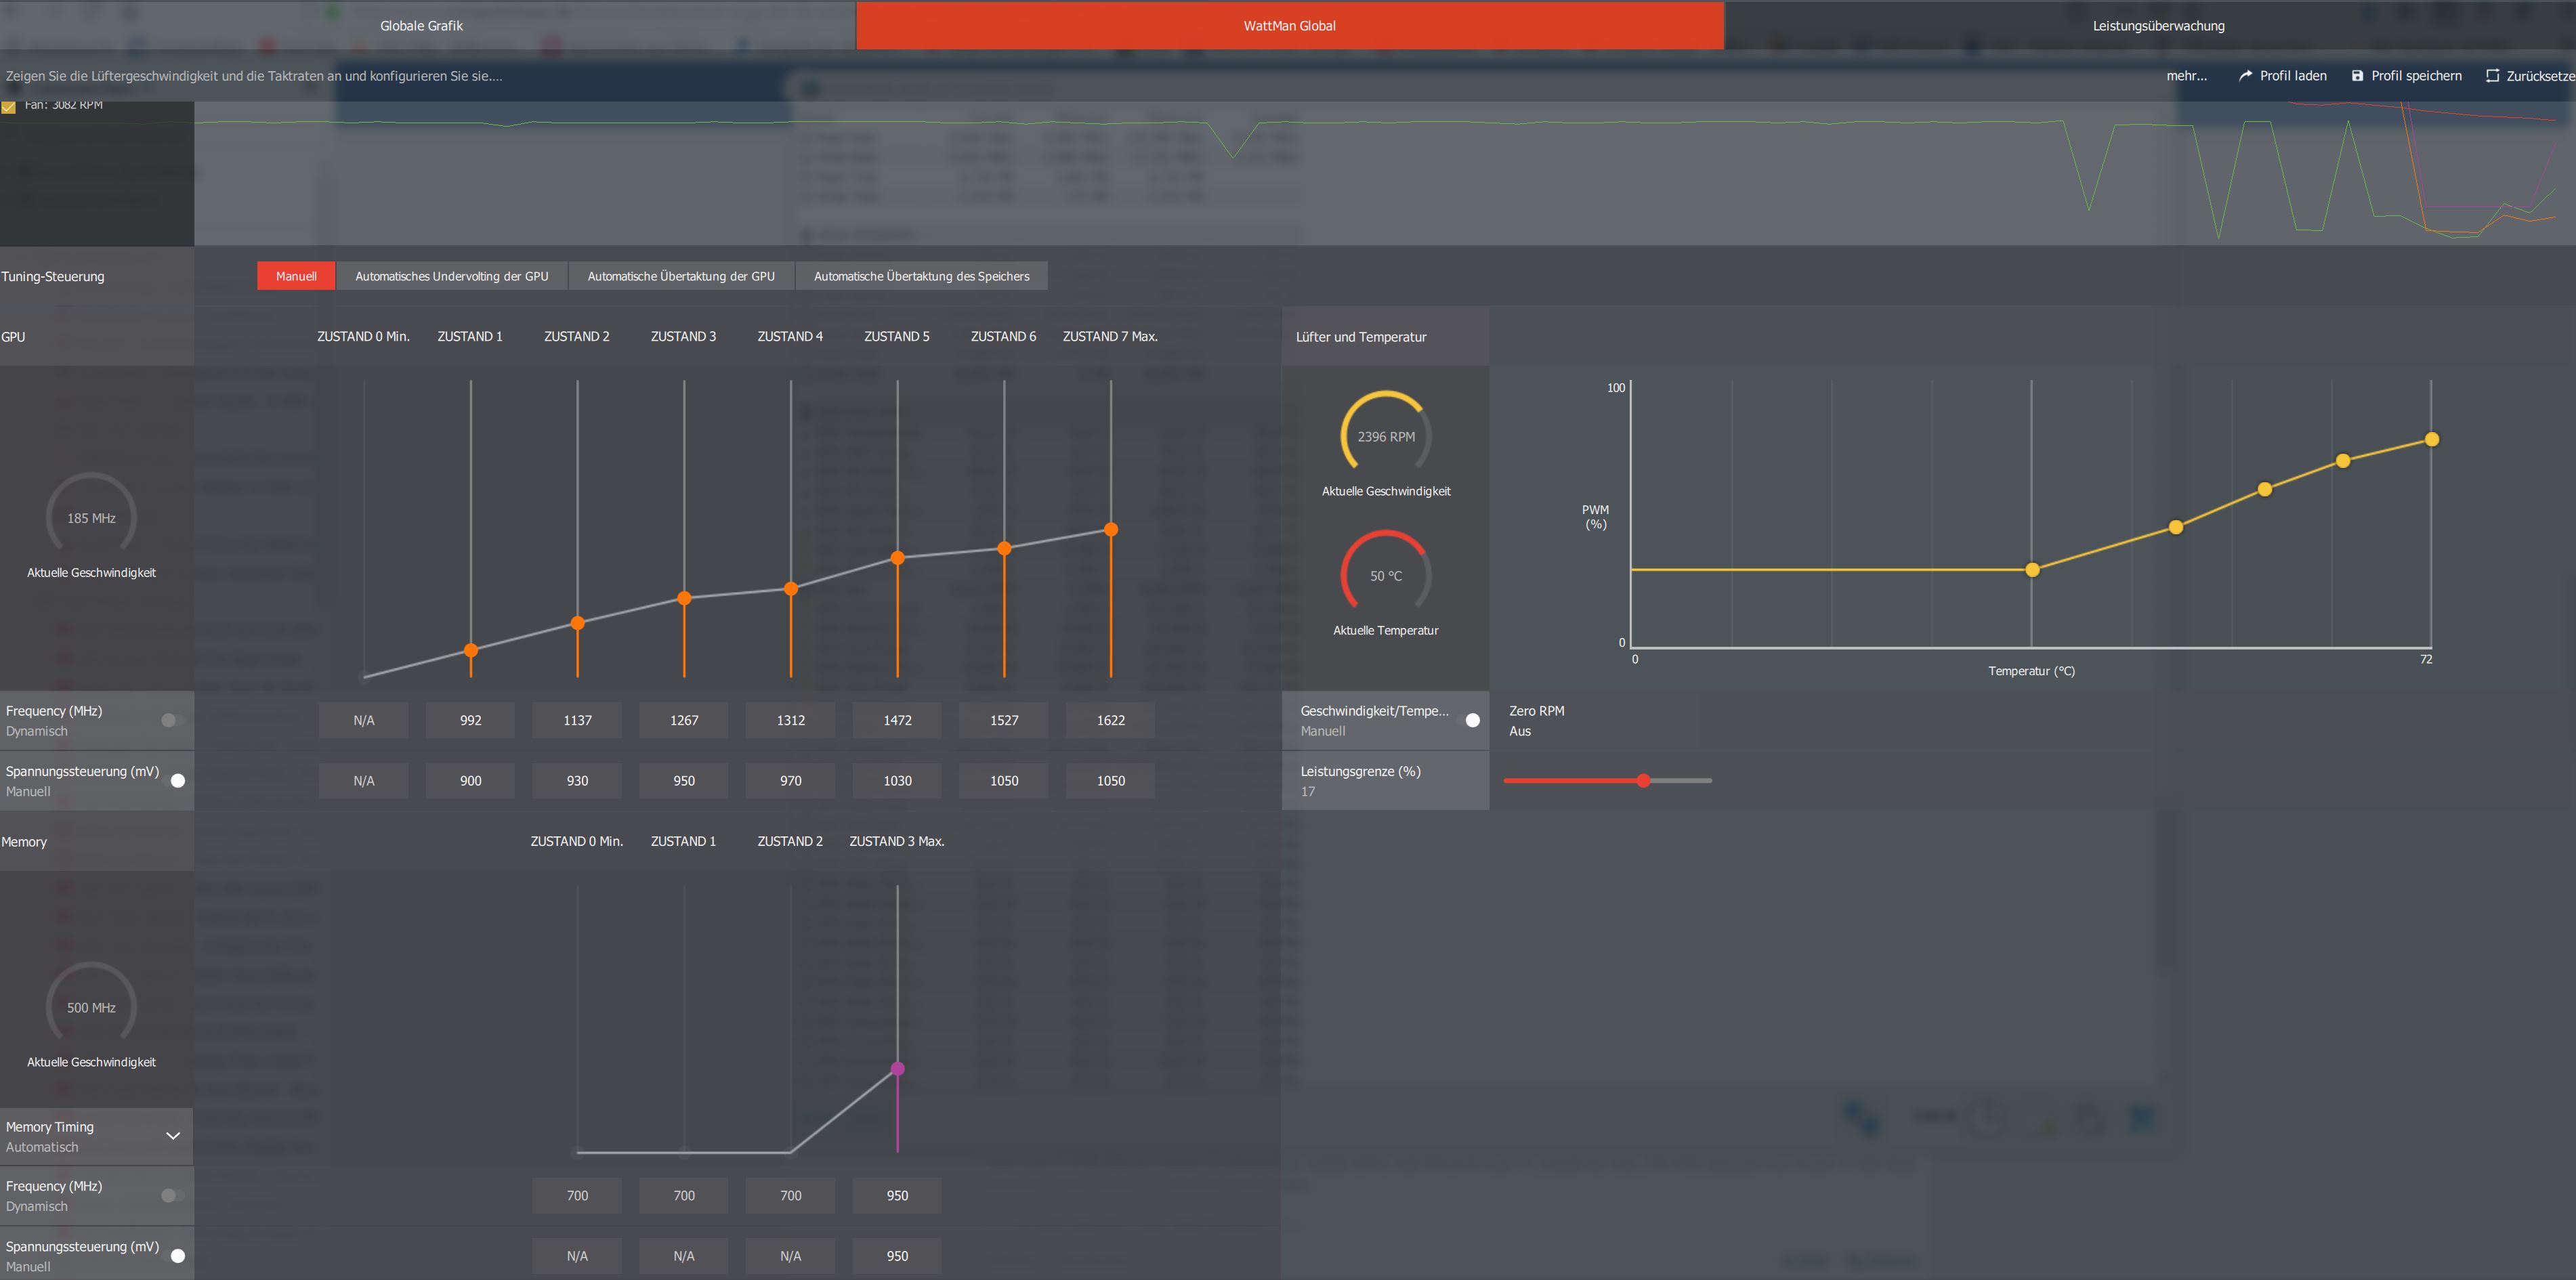The image size is (2576, 1280).
Task: Uncheck the Fan RPM graph checkbox
Action: pos(9,106)
